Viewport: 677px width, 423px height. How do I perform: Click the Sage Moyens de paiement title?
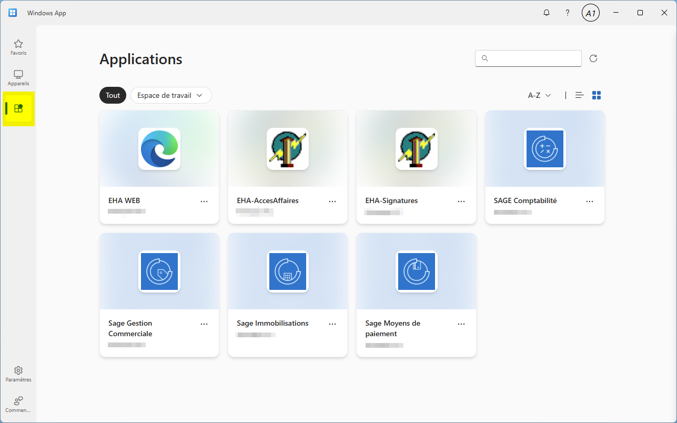(x=392, y=328)
